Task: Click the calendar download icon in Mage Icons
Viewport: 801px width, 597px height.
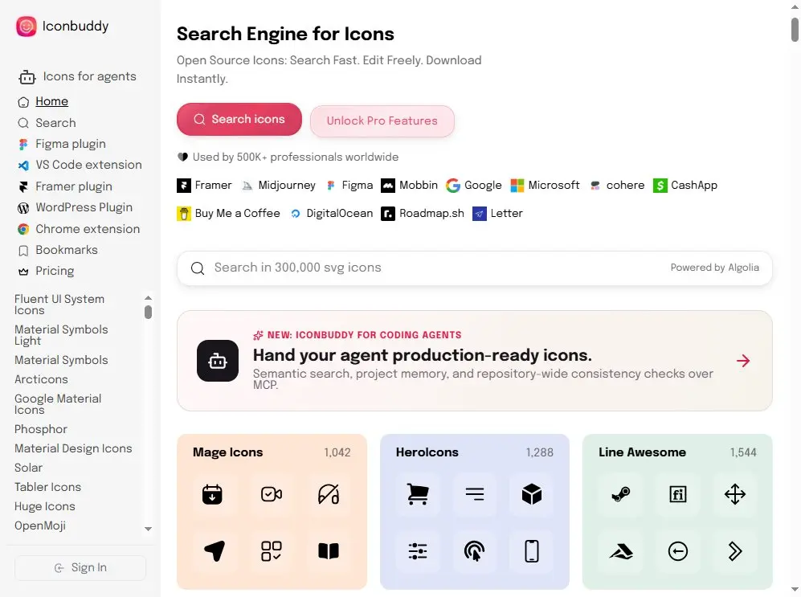Action: [212, 494]
